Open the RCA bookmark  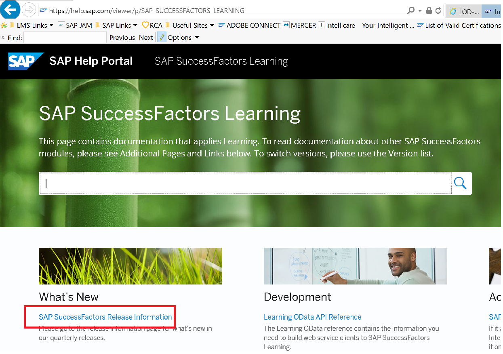(152, 25)
